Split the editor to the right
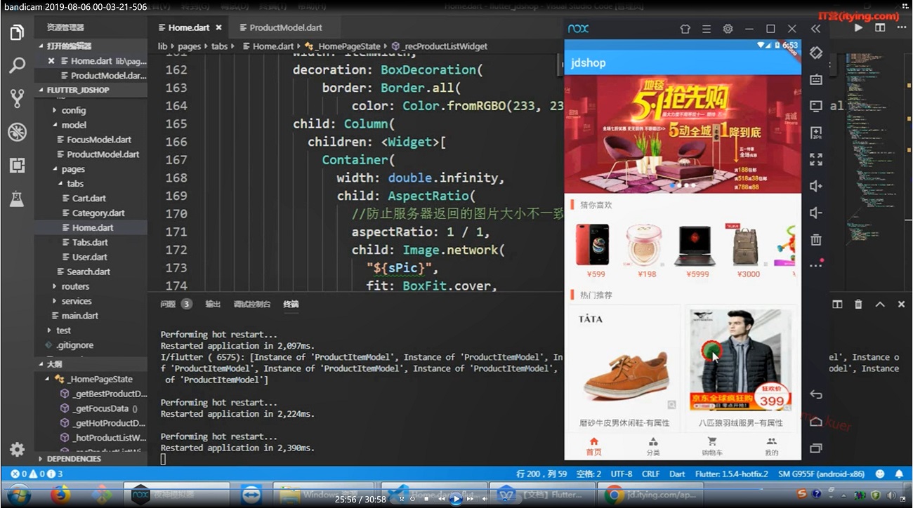Viewport: 913px width, 508px height. [x=880, y=28]
